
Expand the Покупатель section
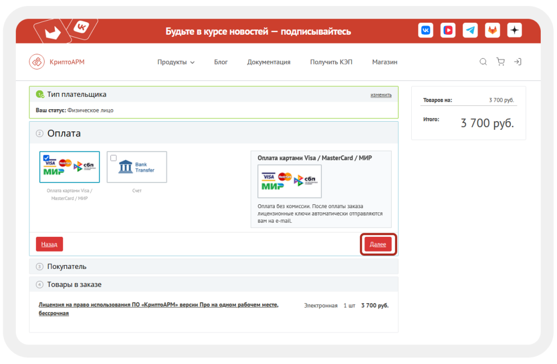pyautogui.click(x=67, y=267)
